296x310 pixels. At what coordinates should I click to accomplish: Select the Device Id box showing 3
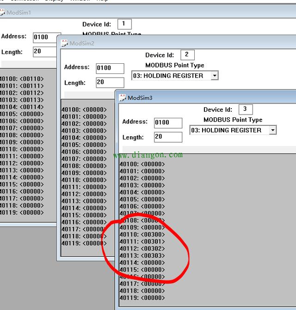coord(245,109)
